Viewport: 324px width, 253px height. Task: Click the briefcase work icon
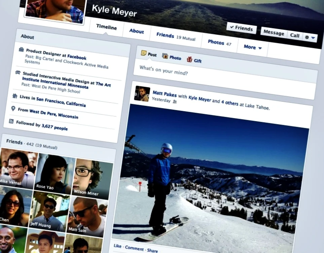pos(21,49)
